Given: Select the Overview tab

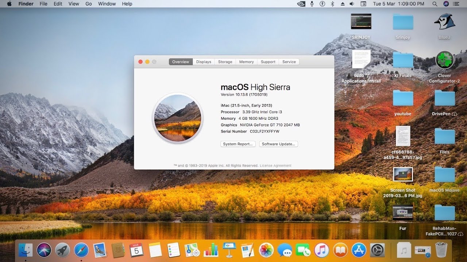Looking at the screenshot, I should point(181,62).
